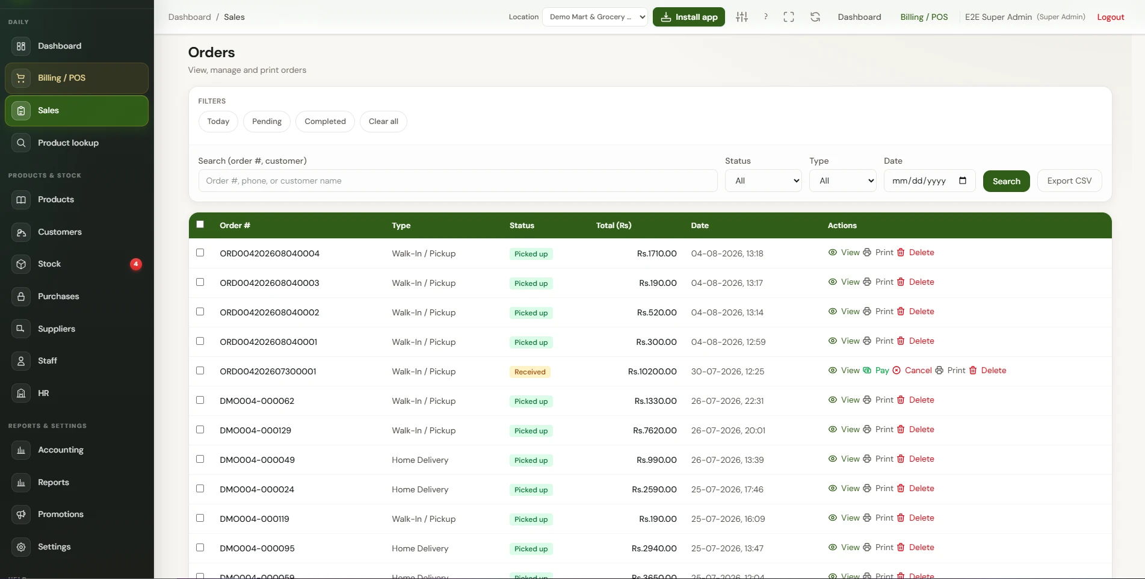This screenshot has width=1145, height=579.
Task: Open the HR building icon
Action: [21, 393]
